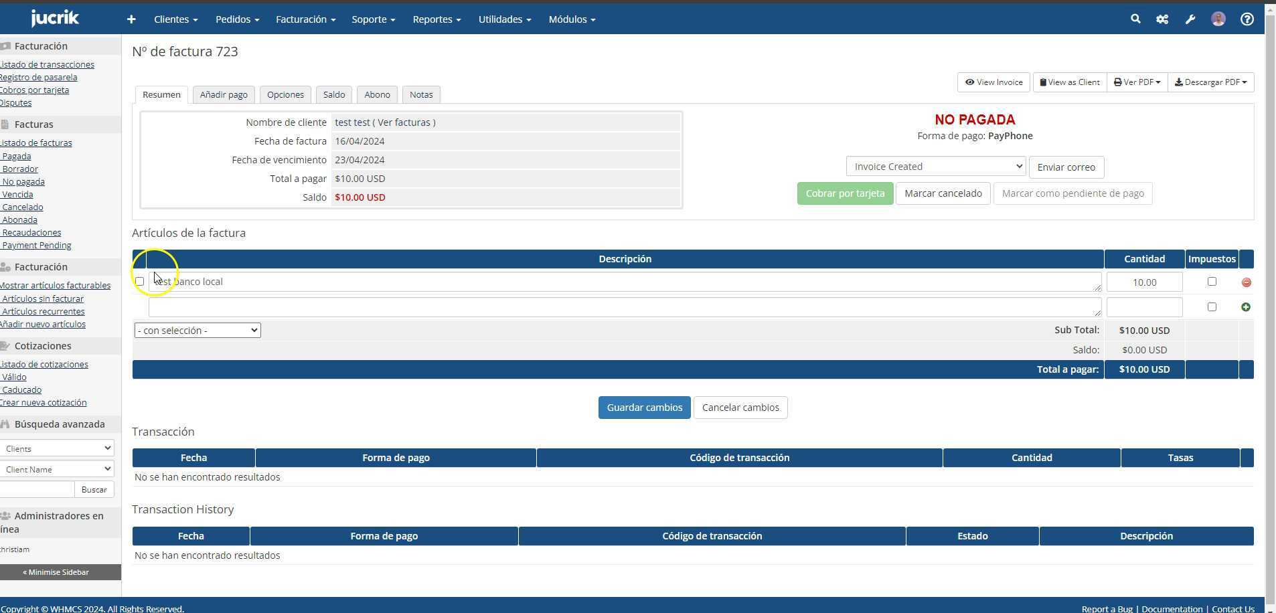Select the 'test banco local' item checkbox
1276x613 pixels.
coord(139,282)
